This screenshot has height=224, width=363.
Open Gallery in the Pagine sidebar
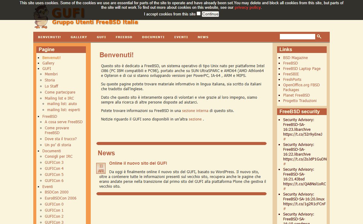(x=48, y=63)
